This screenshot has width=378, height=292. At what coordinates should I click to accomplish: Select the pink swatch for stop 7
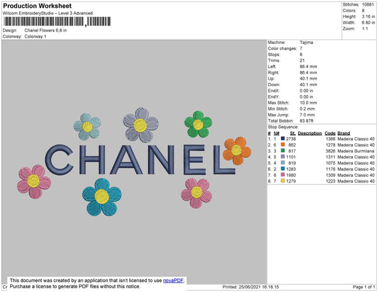point(283,175)
